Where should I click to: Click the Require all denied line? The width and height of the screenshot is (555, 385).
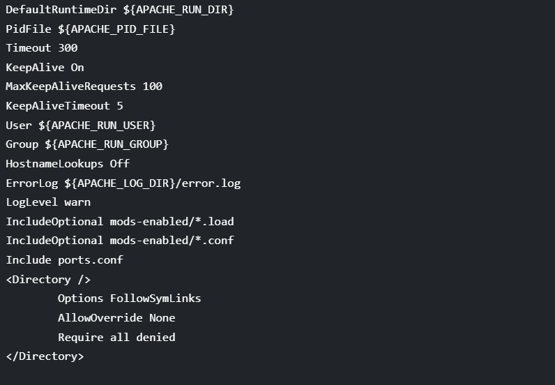click(x=116, y=337)
